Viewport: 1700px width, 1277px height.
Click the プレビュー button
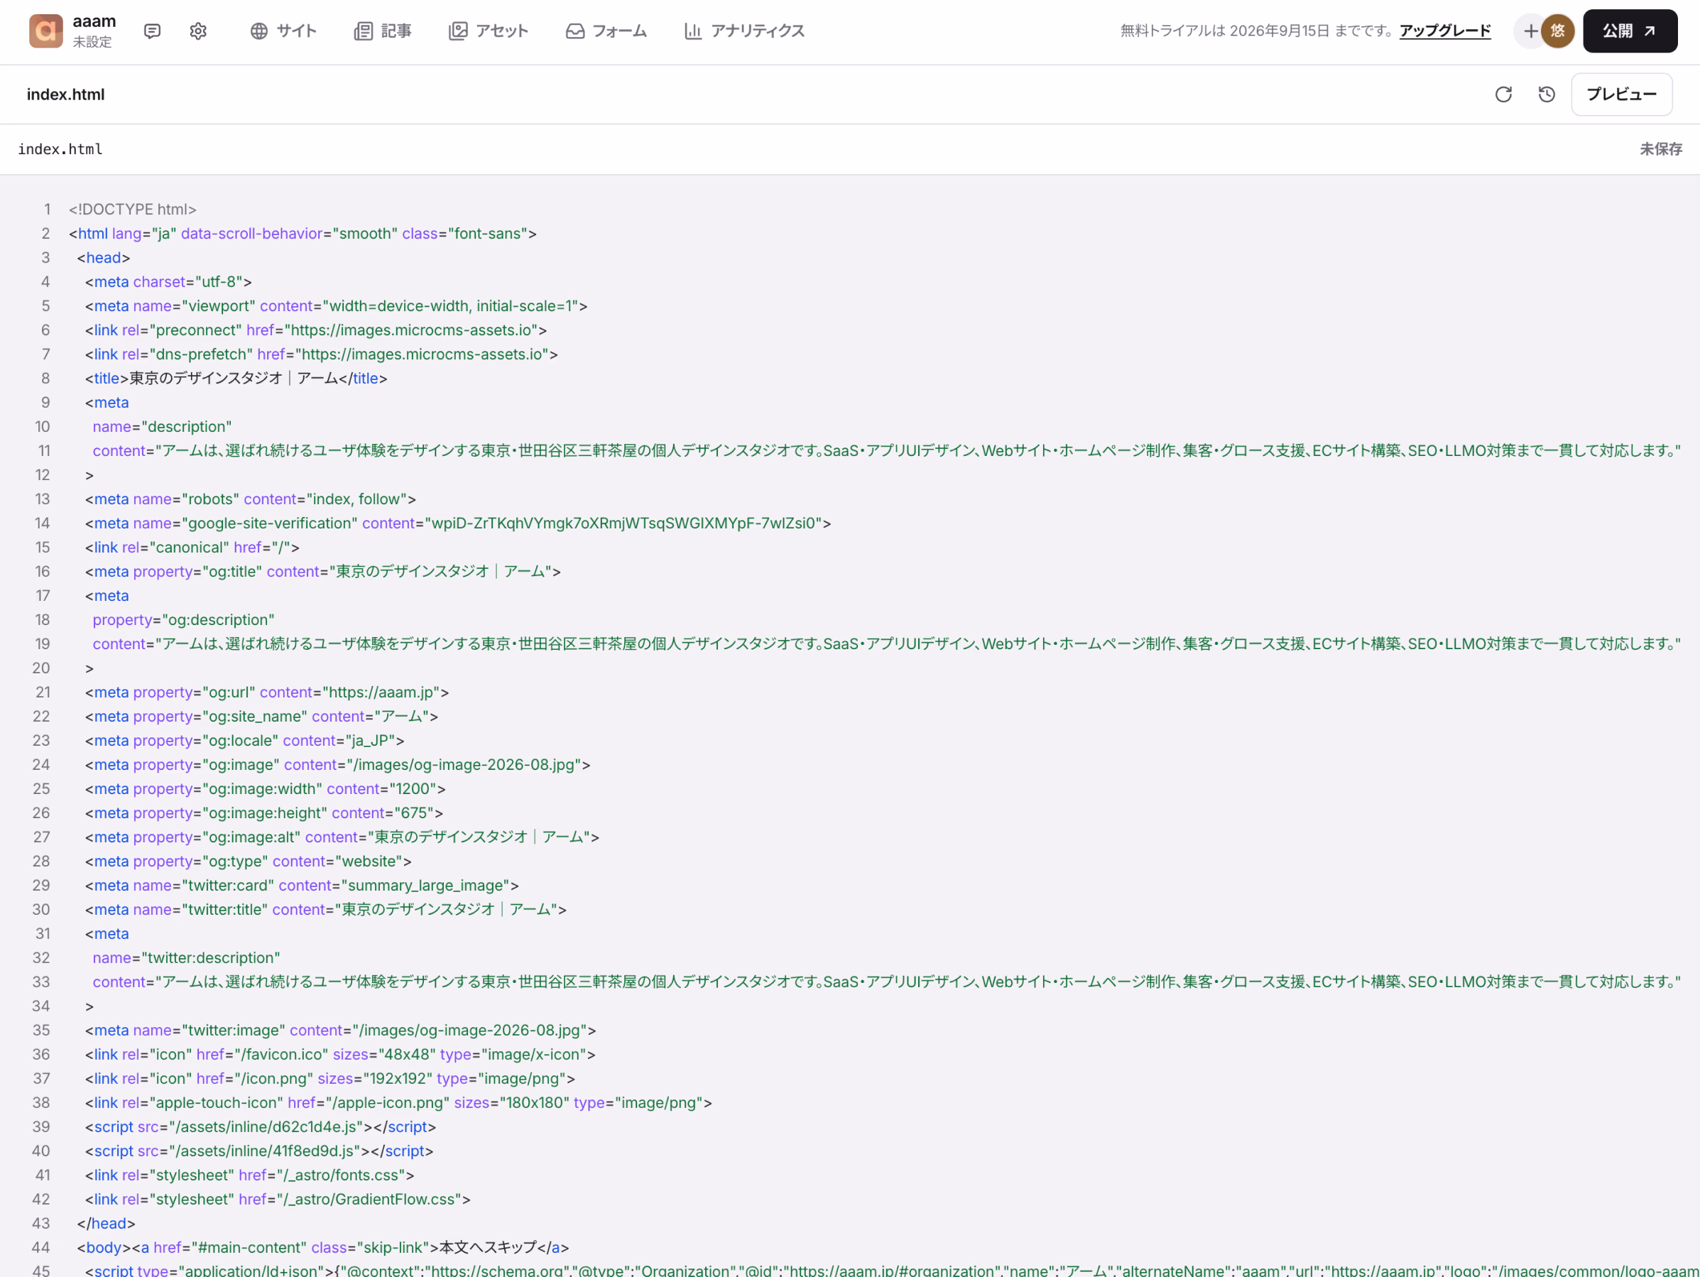coord(1622,94)
